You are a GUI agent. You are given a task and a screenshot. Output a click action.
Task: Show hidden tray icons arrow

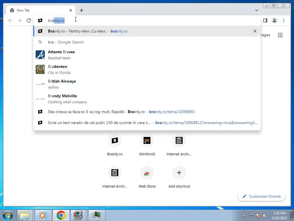click(x=244, y=216)
